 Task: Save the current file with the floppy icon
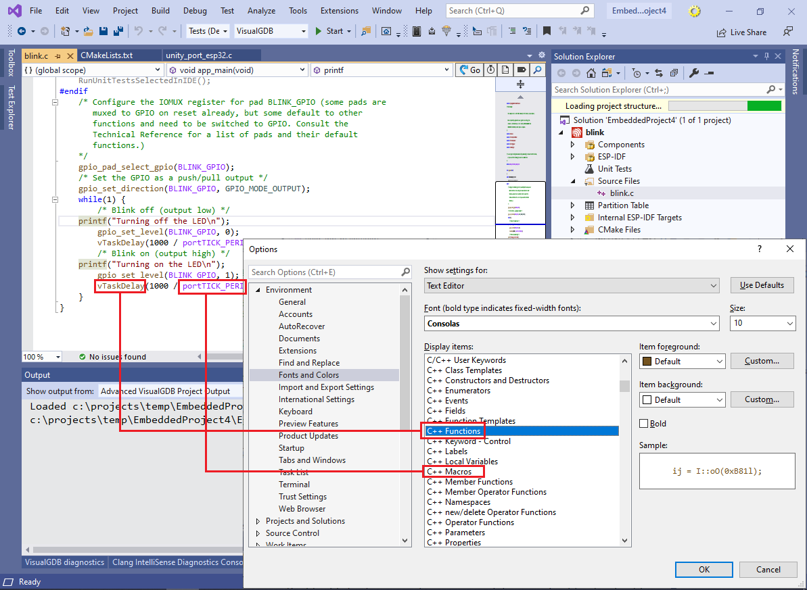tap(103, 31)
